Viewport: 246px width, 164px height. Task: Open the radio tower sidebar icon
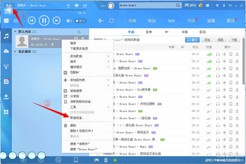coord(6,66)
